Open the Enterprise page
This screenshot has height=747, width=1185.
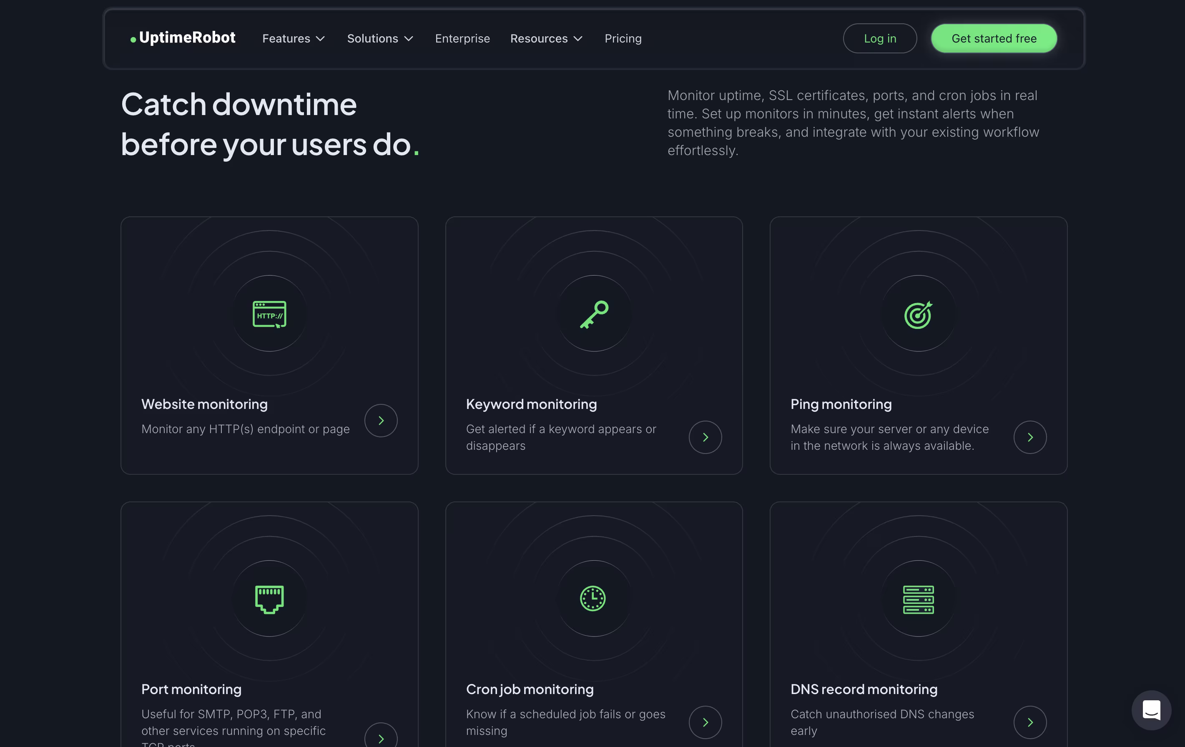[x=462, y=38]
